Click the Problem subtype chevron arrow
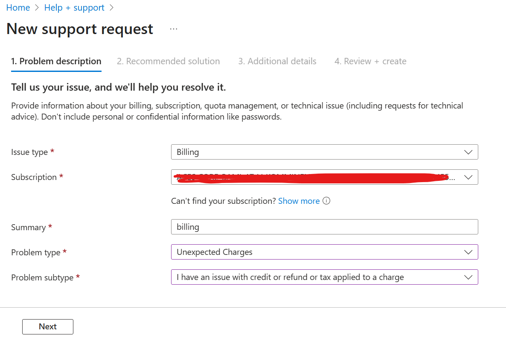 (468, 277)
